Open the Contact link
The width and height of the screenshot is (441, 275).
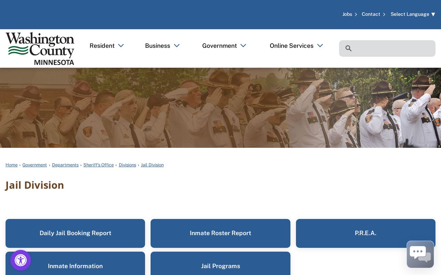pos(371,14)
